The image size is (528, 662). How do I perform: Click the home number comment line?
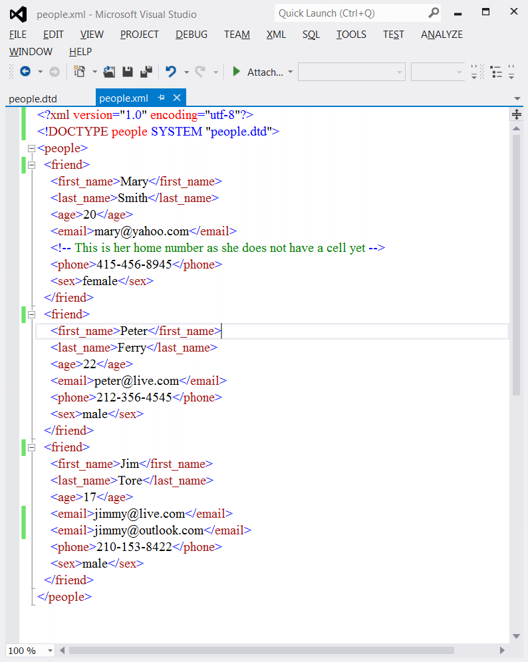click(218, 248)
